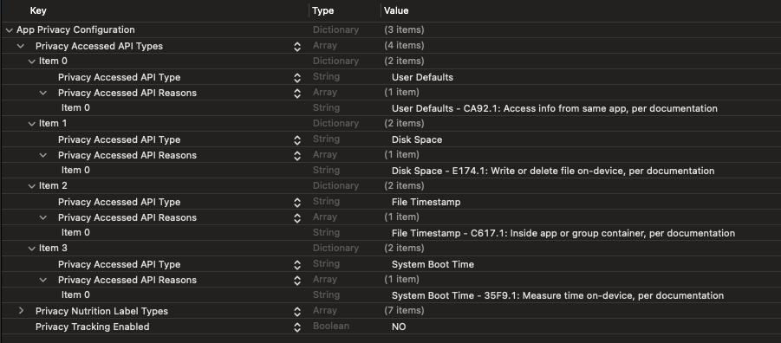
Task: Click the Boolean type of Privacy Tracking Enabled
Action: point(331,326)
